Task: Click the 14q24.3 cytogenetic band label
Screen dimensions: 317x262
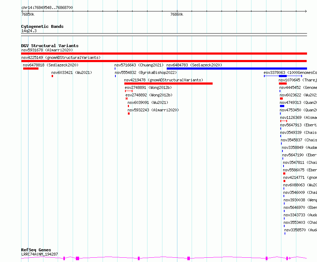Action: (x=29, y=31)
